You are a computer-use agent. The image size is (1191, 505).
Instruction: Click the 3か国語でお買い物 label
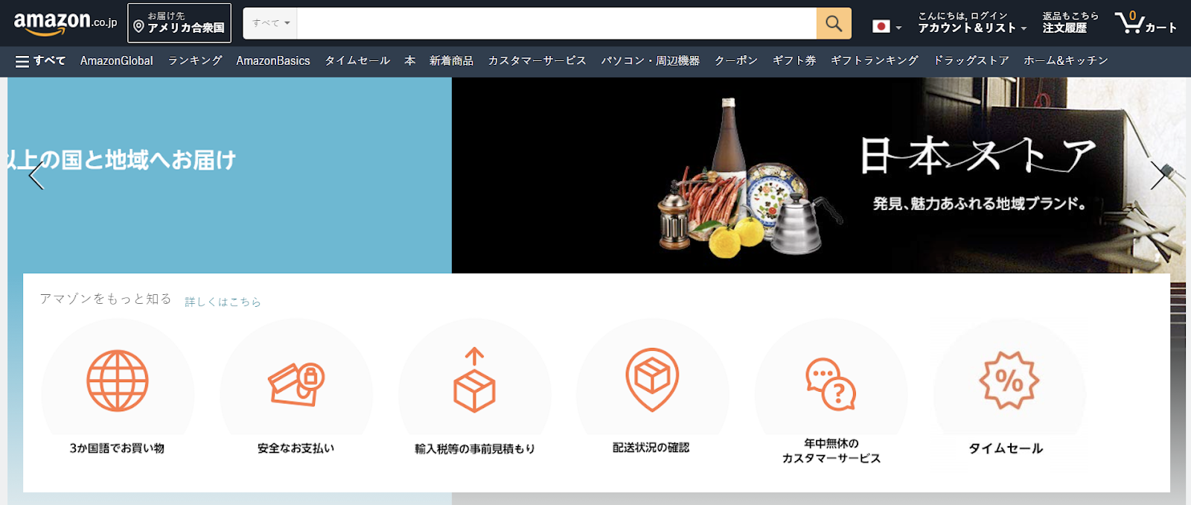pos(117,448)
